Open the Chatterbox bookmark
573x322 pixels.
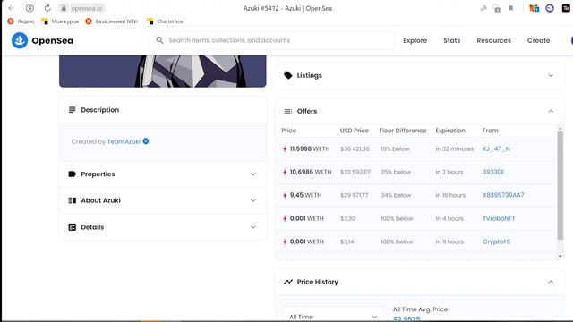coord(165,21)
